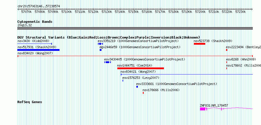Open the esv3430405 variant label

(145, 59)
